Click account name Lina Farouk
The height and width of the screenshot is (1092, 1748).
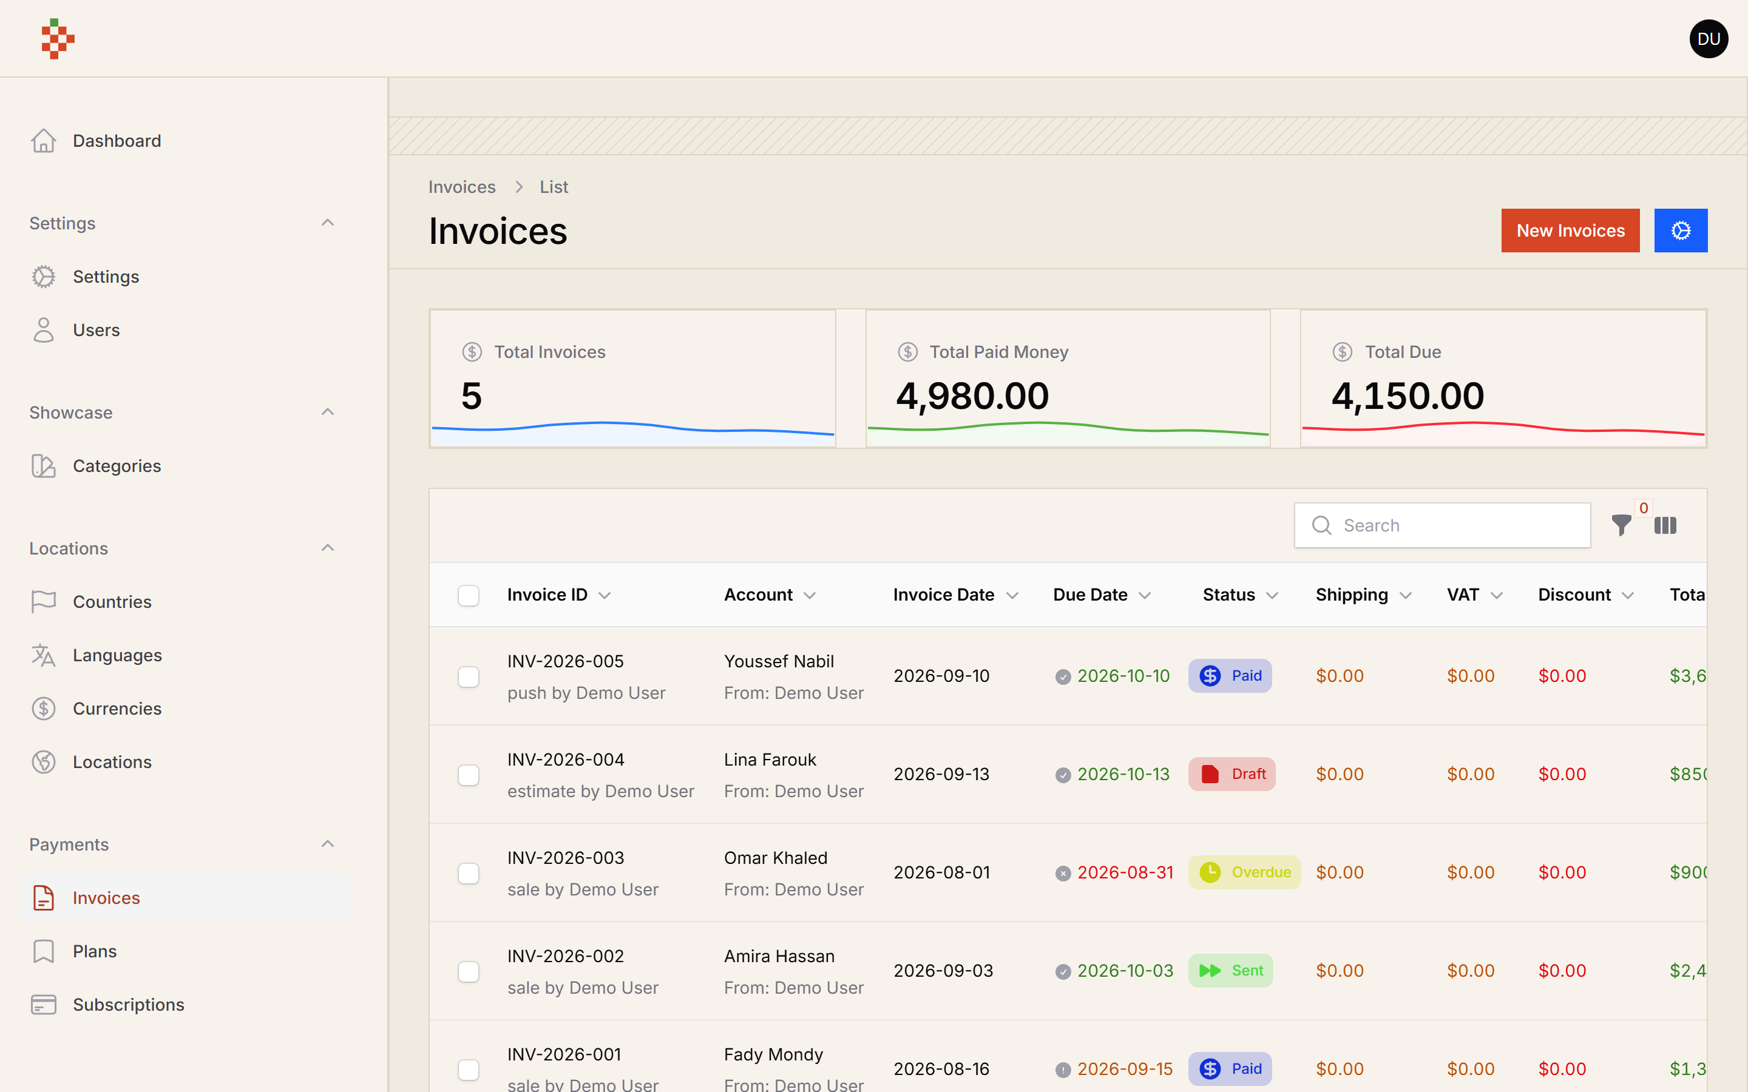770,759
